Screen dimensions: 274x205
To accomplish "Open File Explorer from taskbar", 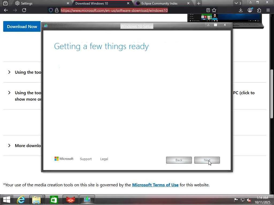I will coord(36,200).
